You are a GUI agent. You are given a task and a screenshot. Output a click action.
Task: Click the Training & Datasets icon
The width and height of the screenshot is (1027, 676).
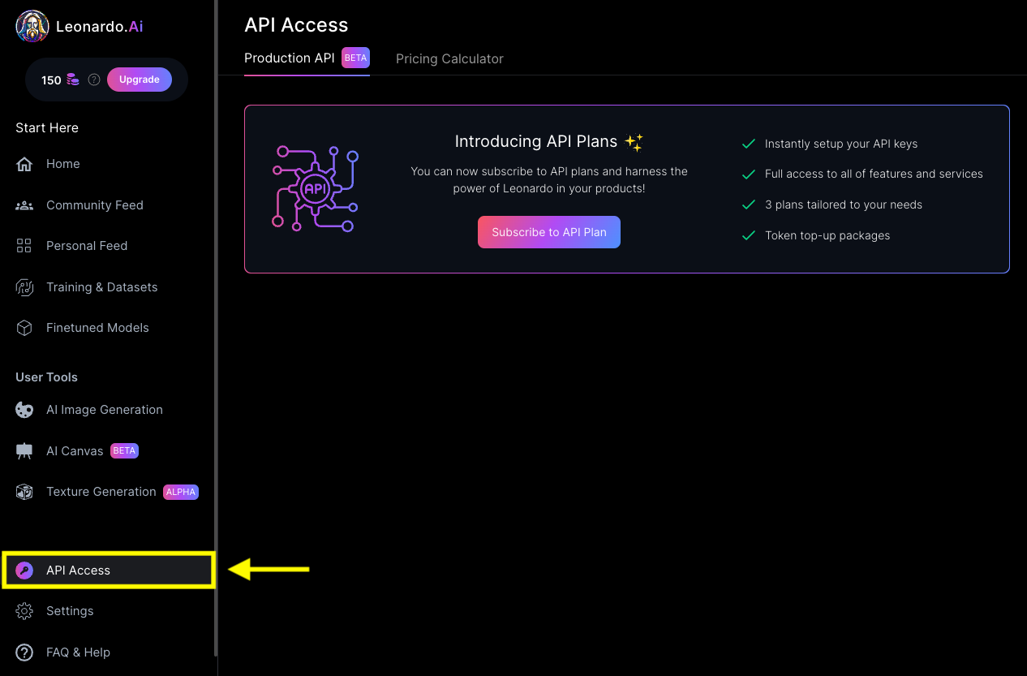click(24, 287)
